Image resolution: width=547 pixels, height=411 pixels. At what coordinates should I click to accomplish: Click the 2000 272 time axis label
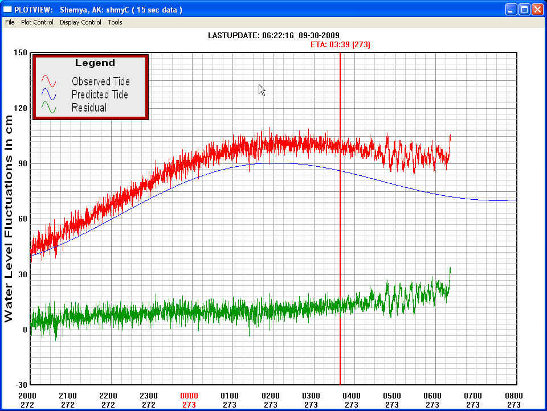pos(27,400)
